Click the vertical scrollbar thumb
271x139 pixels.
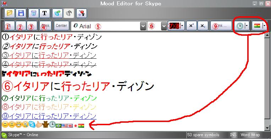click(267, 79)
